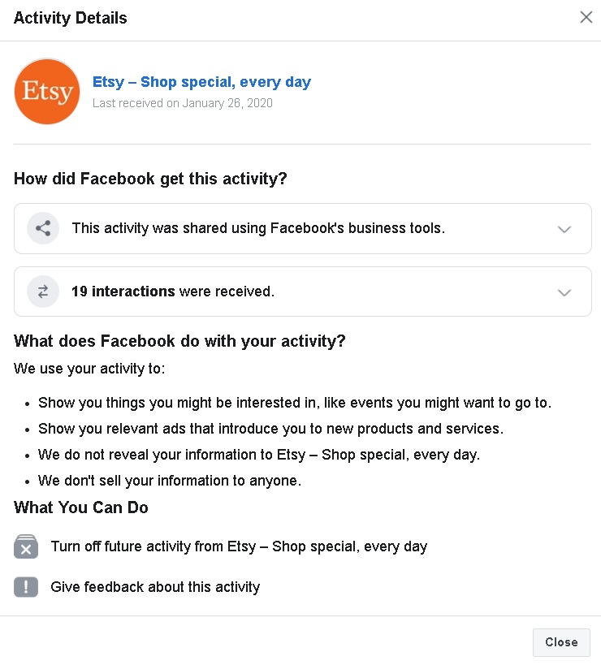The height and width of the screenshot is (665, 601).
Task: Click the interactions arrows icon
Action: (43, 291)
